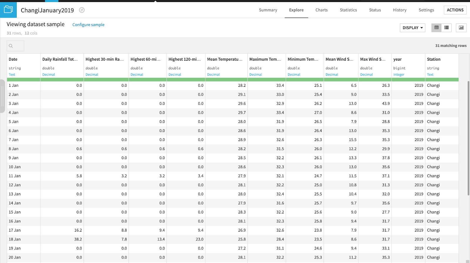Open the Summary tab
Screen dimensions: 470x263
[x=268, y=10]
